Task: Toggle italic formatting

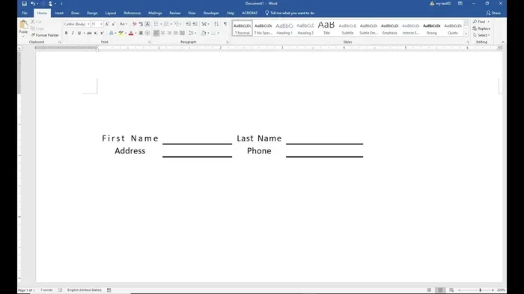Action: coord(73,33)
